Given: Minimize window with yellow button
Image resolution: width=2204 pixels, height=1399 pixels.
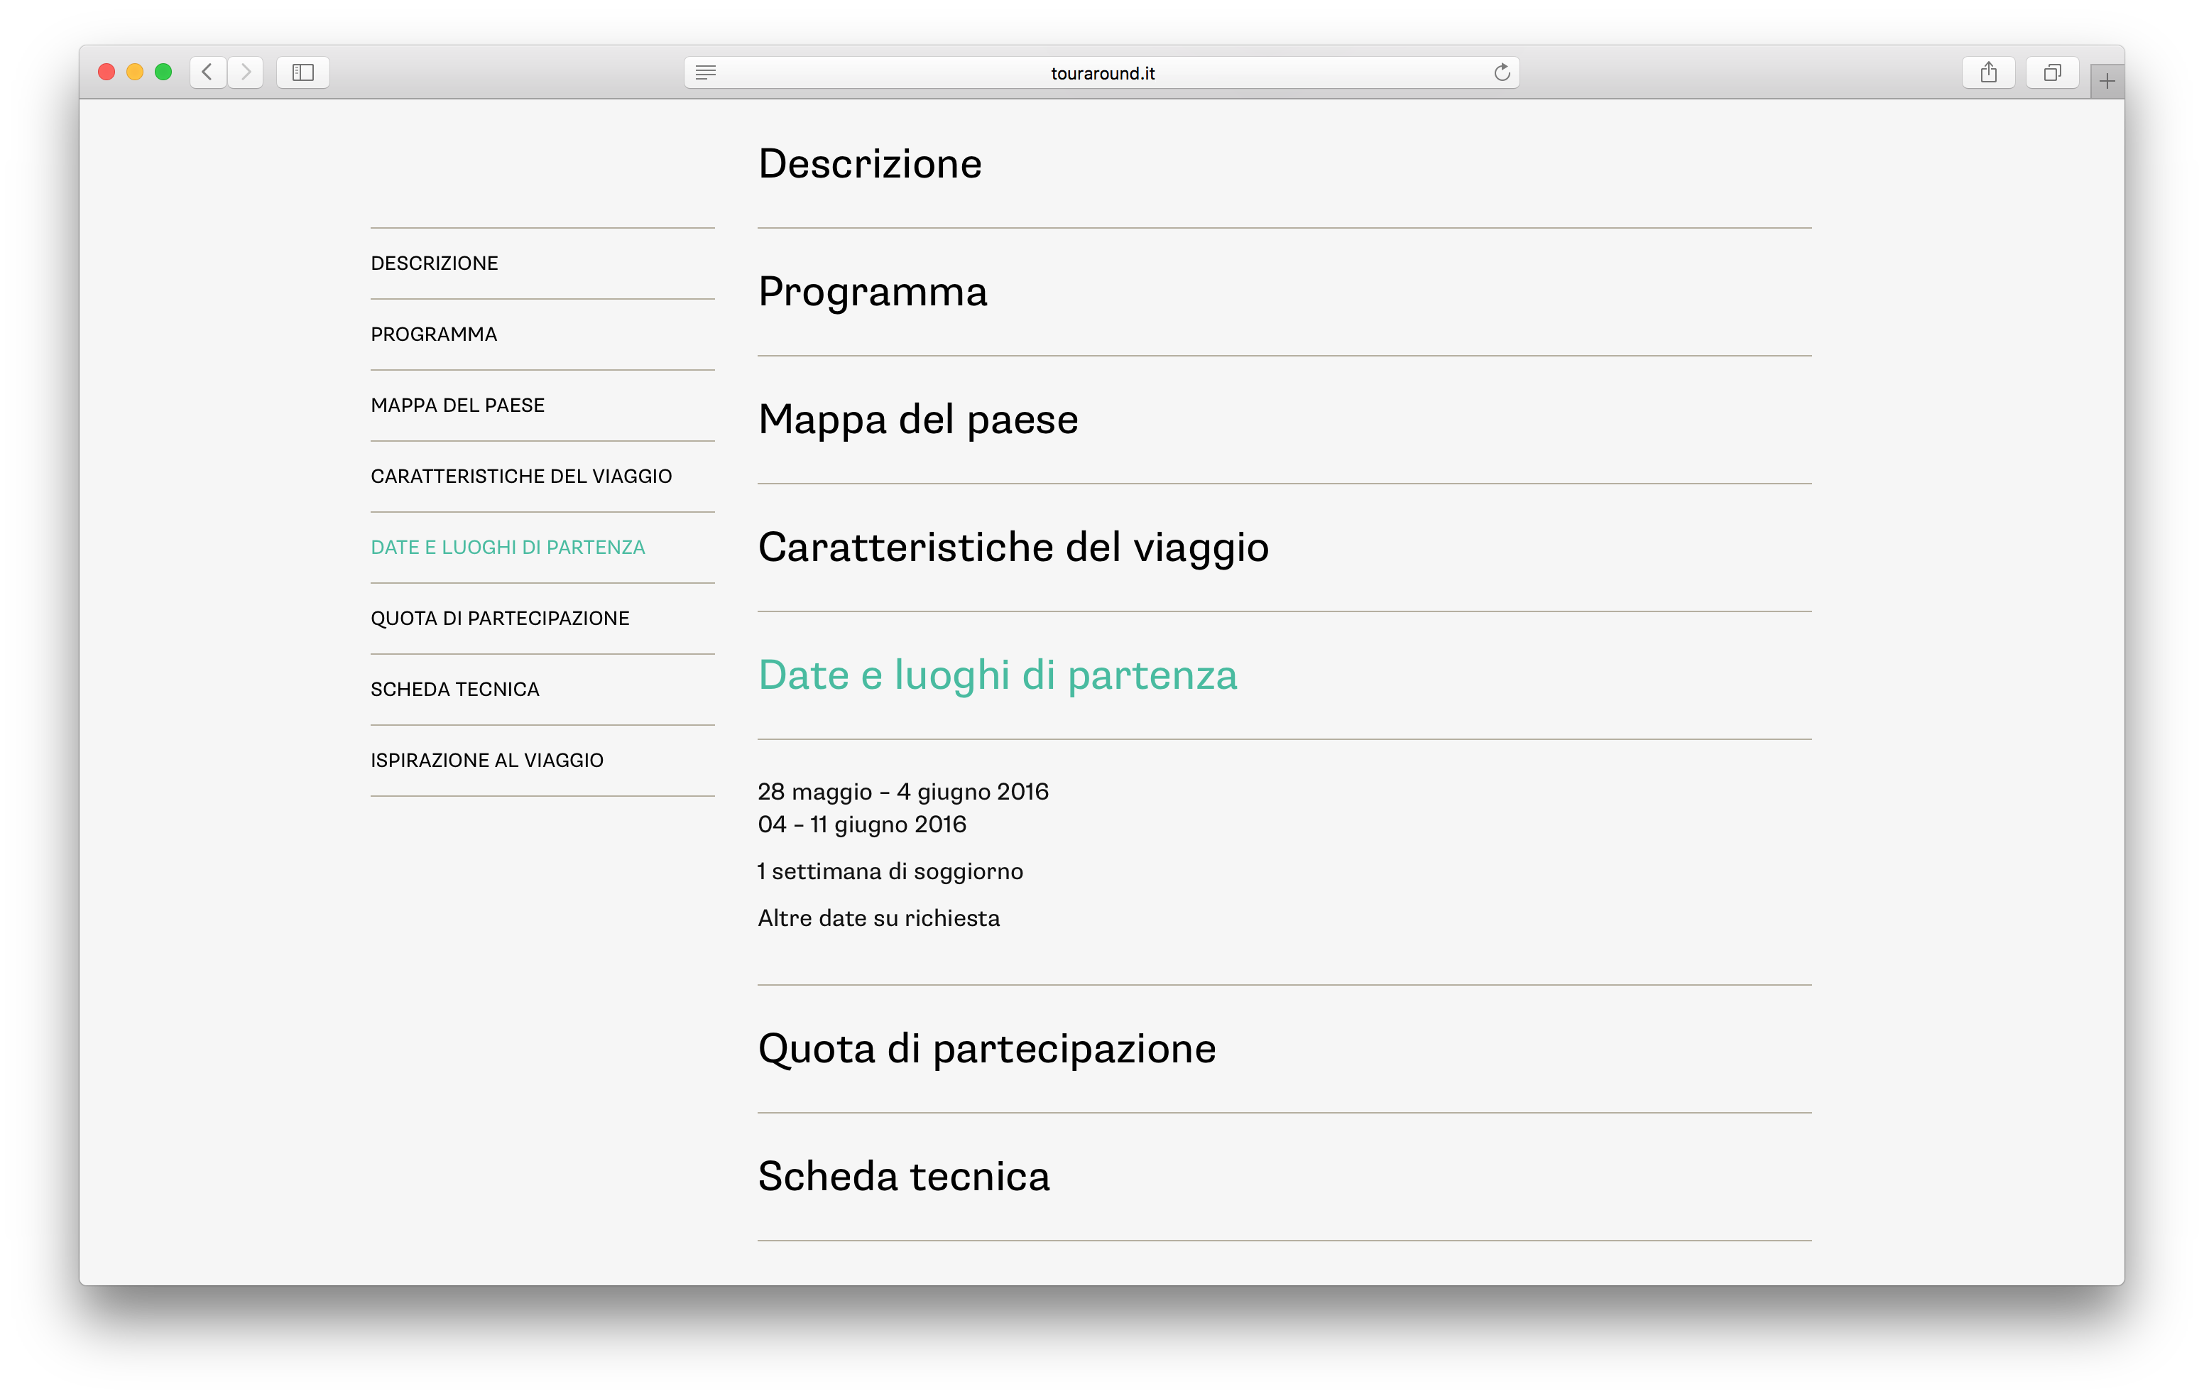Looking at the screenshot, I should [x=134, y=72].
